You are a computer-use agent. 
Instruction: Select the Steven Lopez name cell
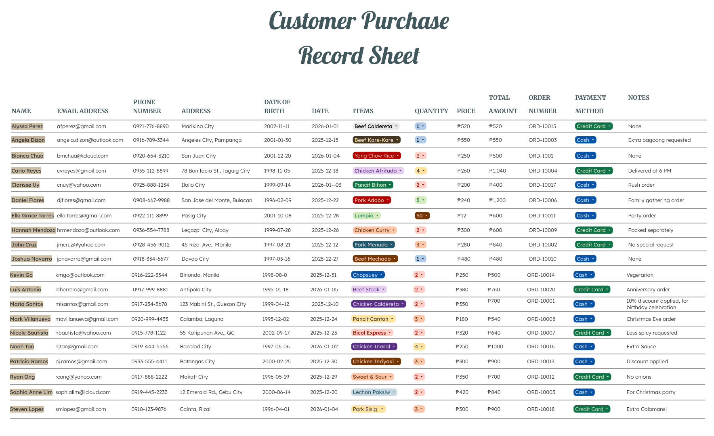tap(27, 409)
